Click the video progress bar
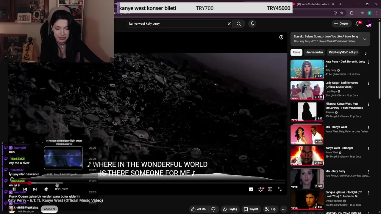This screenshot has height=214, width=381. click(147, 182)
